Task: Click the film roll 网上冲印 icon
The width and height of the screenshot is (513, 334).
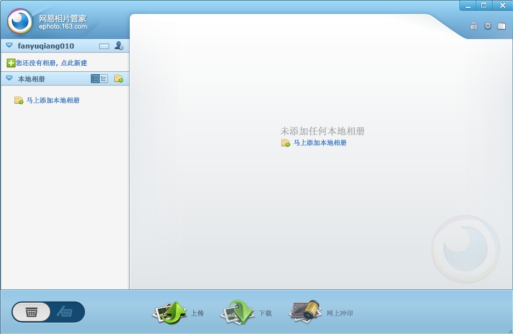Action: 305,311
